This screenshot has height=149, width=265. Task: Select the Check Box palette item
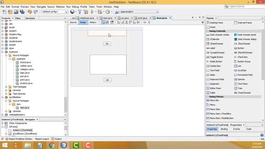click(x=241, y=57)
